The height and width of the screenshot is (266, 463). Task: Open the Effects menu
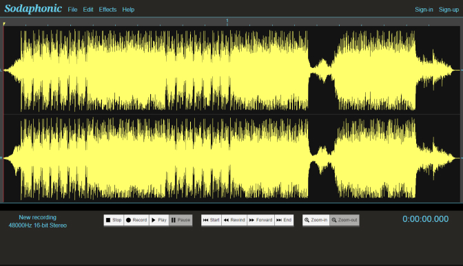(107, 10)
